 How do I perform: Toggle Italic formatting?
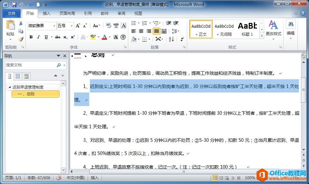point(38,37)
